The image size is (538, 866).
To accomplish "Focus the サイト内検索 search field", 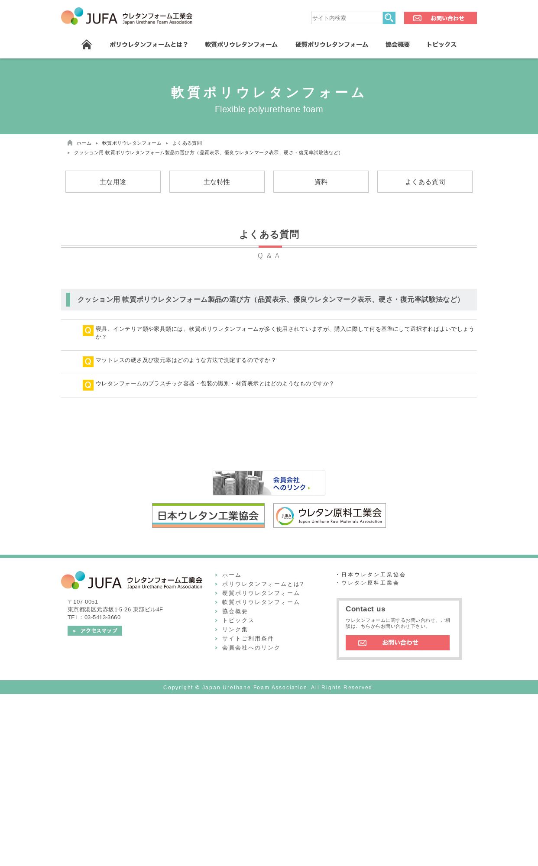I will pos(347,18).
